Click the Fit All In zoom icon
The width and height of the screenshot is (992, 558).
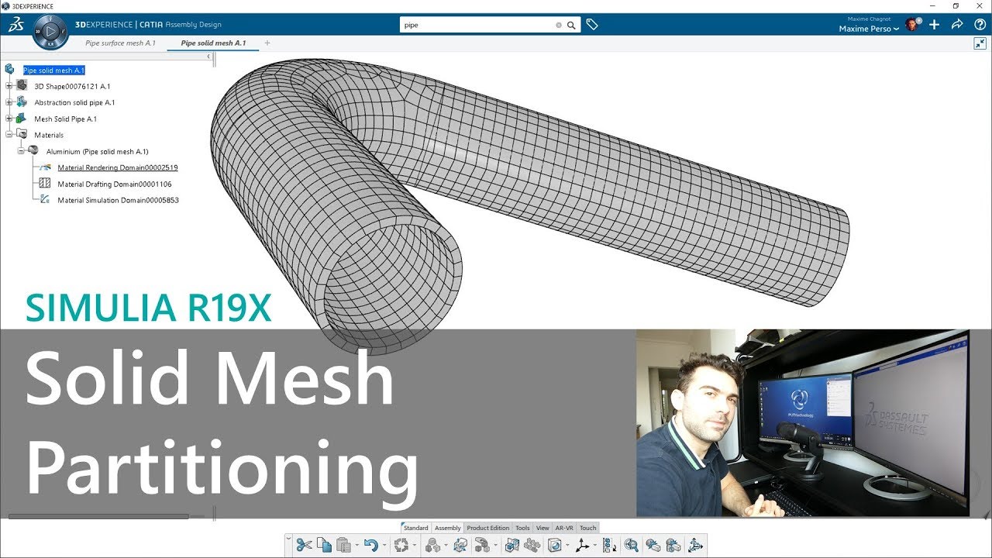631,545
